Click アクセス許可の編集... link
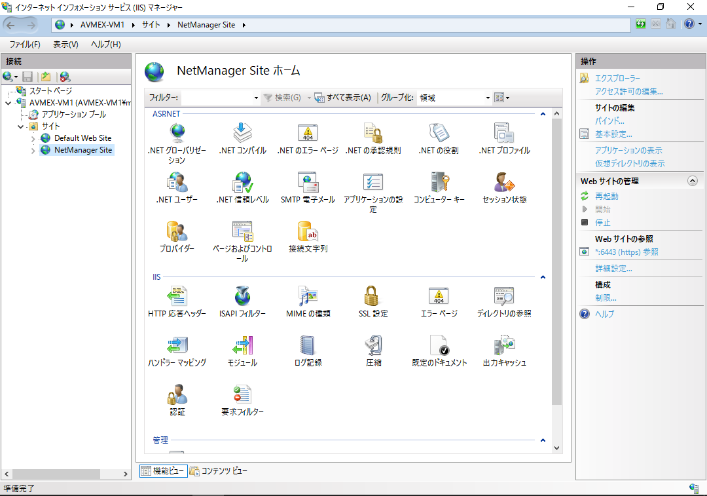707x496 pixels. click(628, 92)
